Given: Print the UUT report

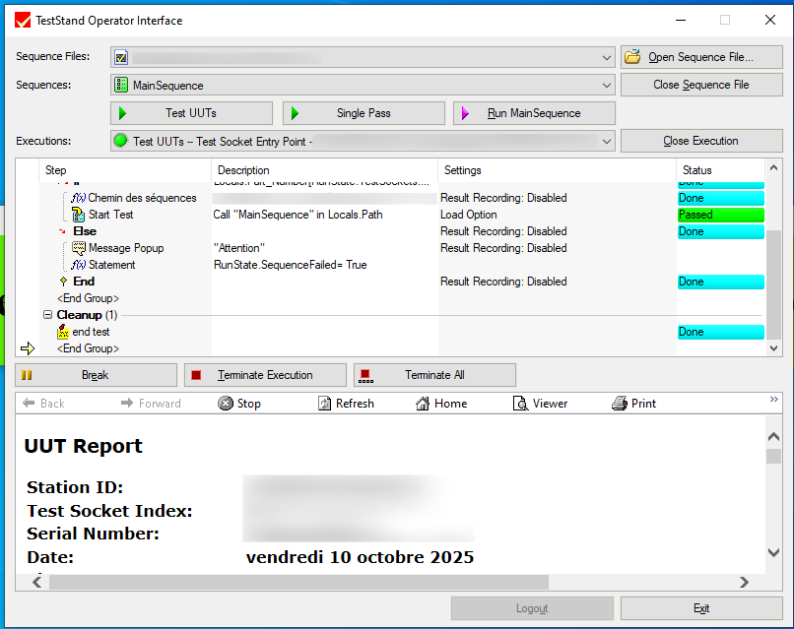Looking at the screenshot, I should [633, 404].
